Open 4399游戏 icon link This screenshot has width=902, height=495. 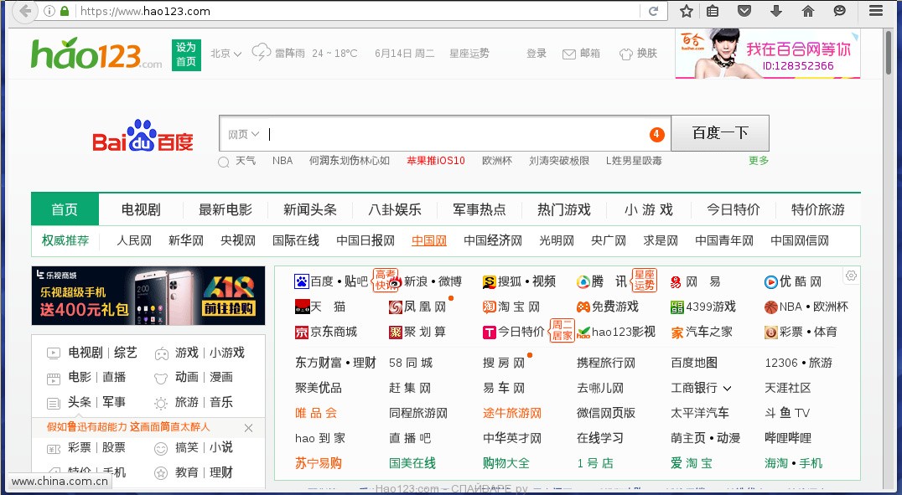[x=677, y=307]
